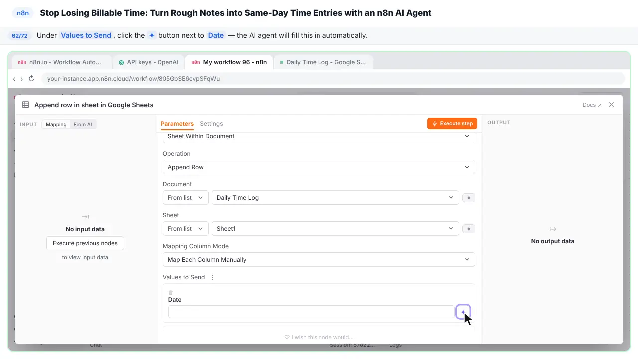Switch input mode to From AI
The image size is (638, 359).
[83, 124]
